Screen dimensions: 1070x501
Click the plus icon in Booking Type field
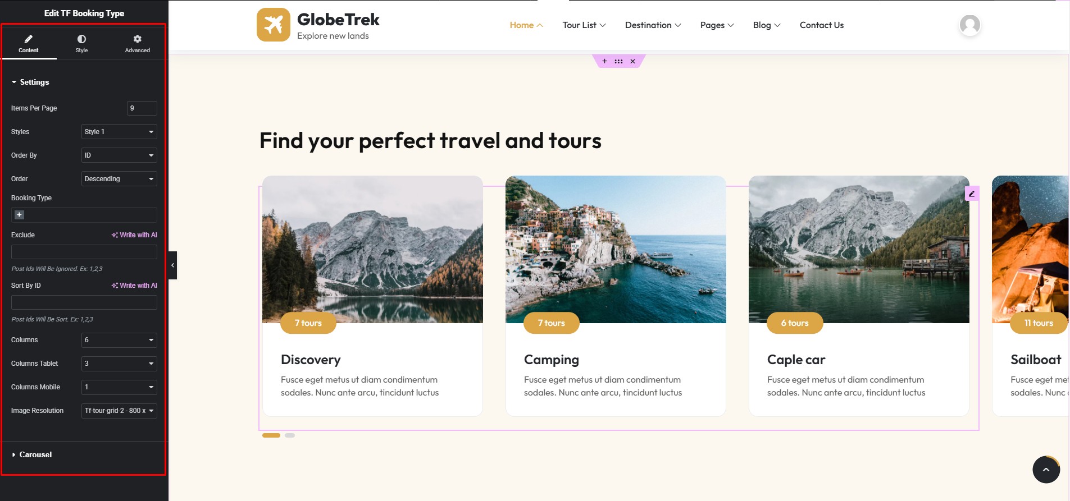tap(19, 215)
